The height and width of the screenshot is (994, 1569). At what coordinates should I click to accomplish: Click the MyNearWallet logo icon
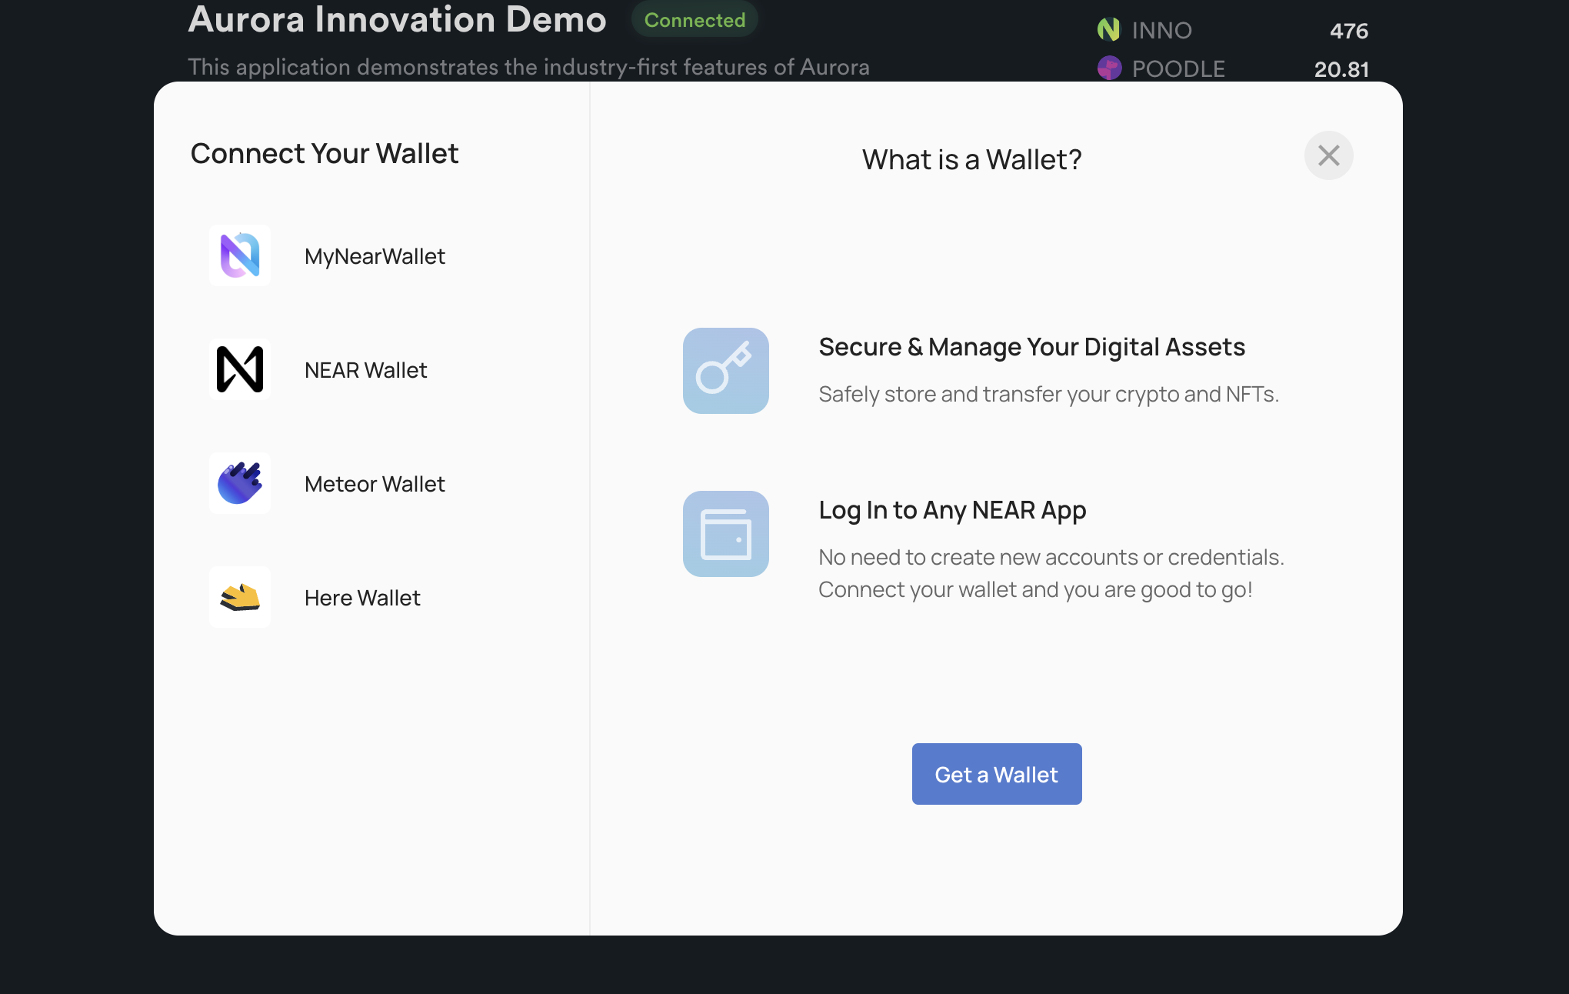(240, 255)
